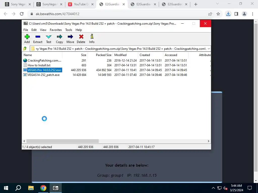
Task: Open Chrome downloads icon
Action: point(228,14)
